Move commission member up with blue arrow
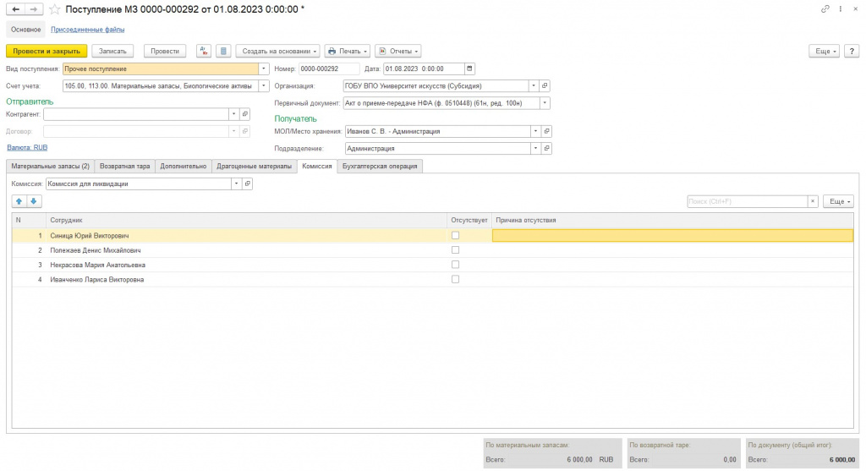866x471 pixels. 19,201
